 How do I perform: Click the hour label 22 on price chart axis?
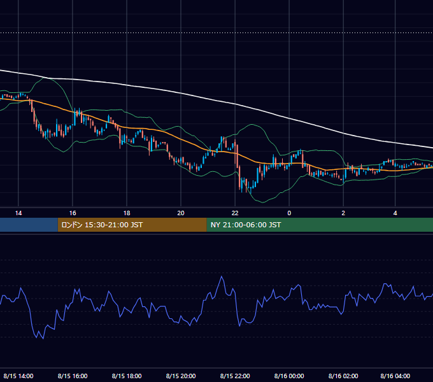tap(235, 213)
